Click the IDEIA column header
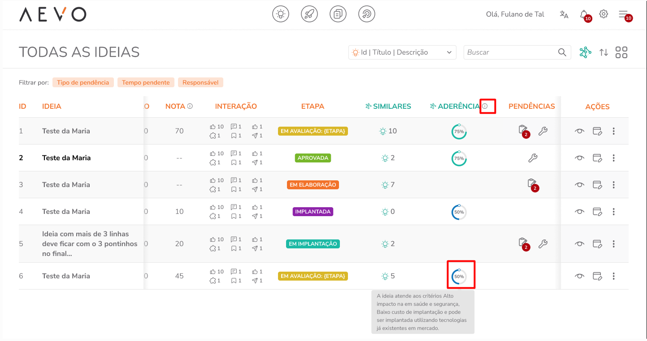This screenshot has width=647, height=341. point(52,107)
